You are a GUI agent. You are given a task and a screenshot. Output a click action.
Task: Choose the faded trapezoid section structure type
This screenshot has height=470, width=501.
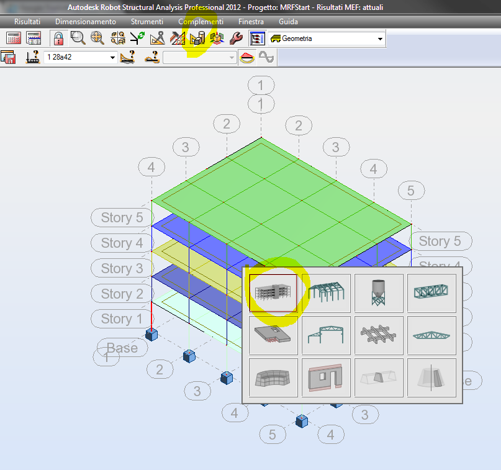(379, 377)
